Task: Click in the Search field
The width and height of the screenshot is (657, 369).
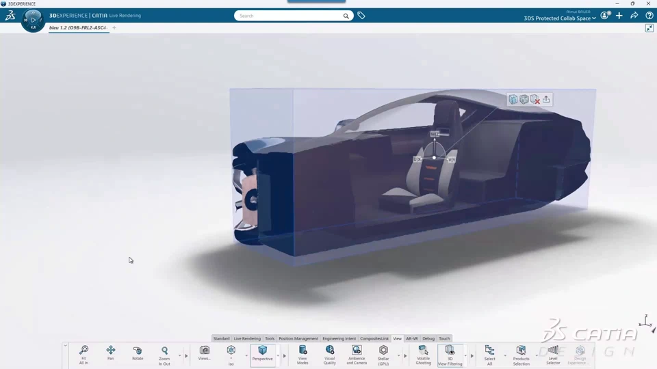Action: point(289,16)
